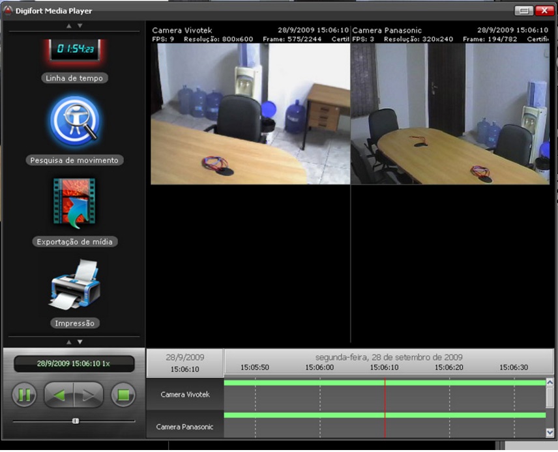Click the Exportação de mídia label
Viewport: 558px width, 452px height.
[74, 242]
